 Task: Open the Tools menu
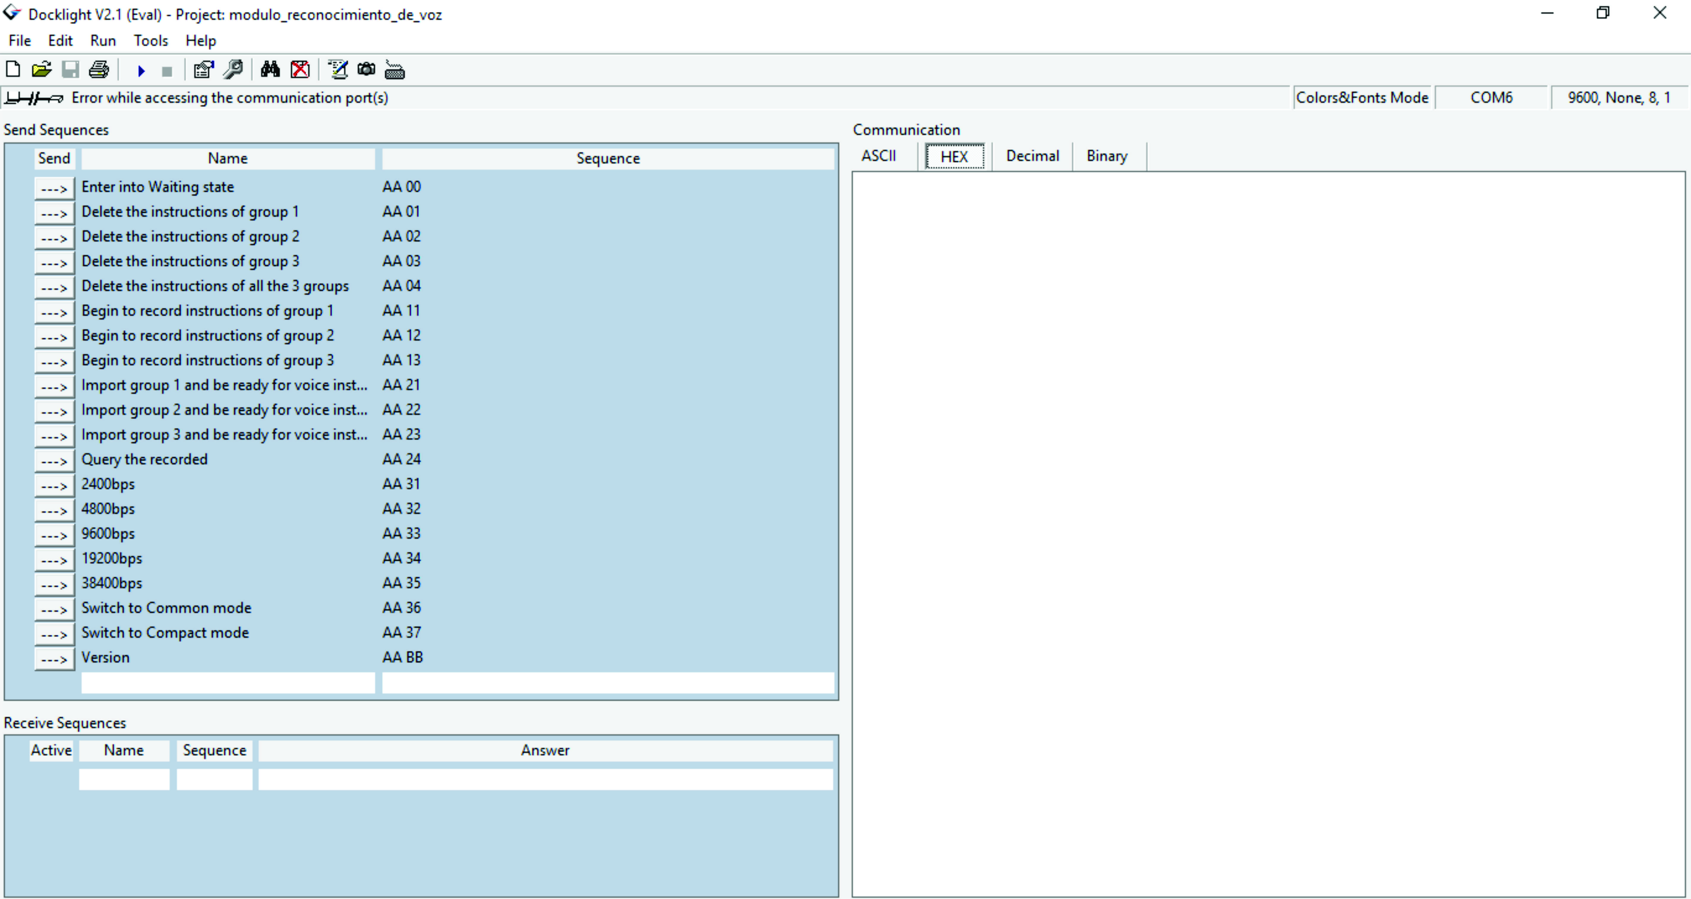(151, 41)
